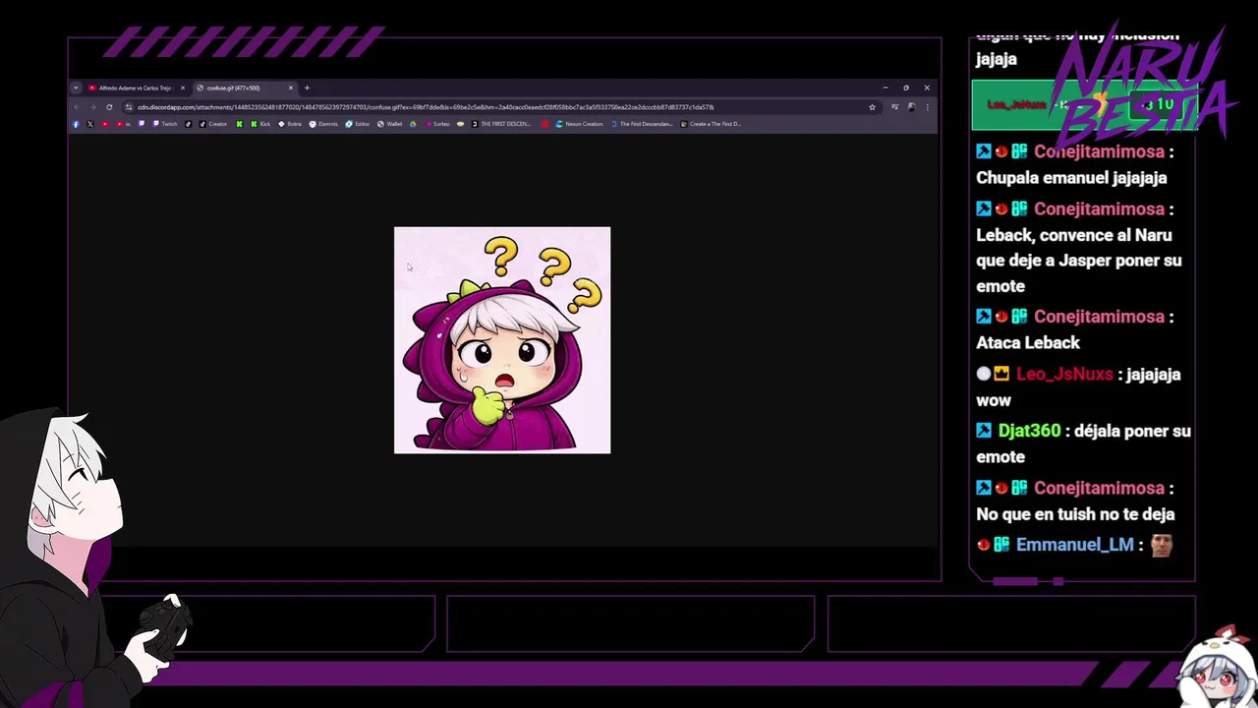This screenshot has height=708, width=1258.
Task: Open The First Descendan... bookmark
Action: [641, 124]
